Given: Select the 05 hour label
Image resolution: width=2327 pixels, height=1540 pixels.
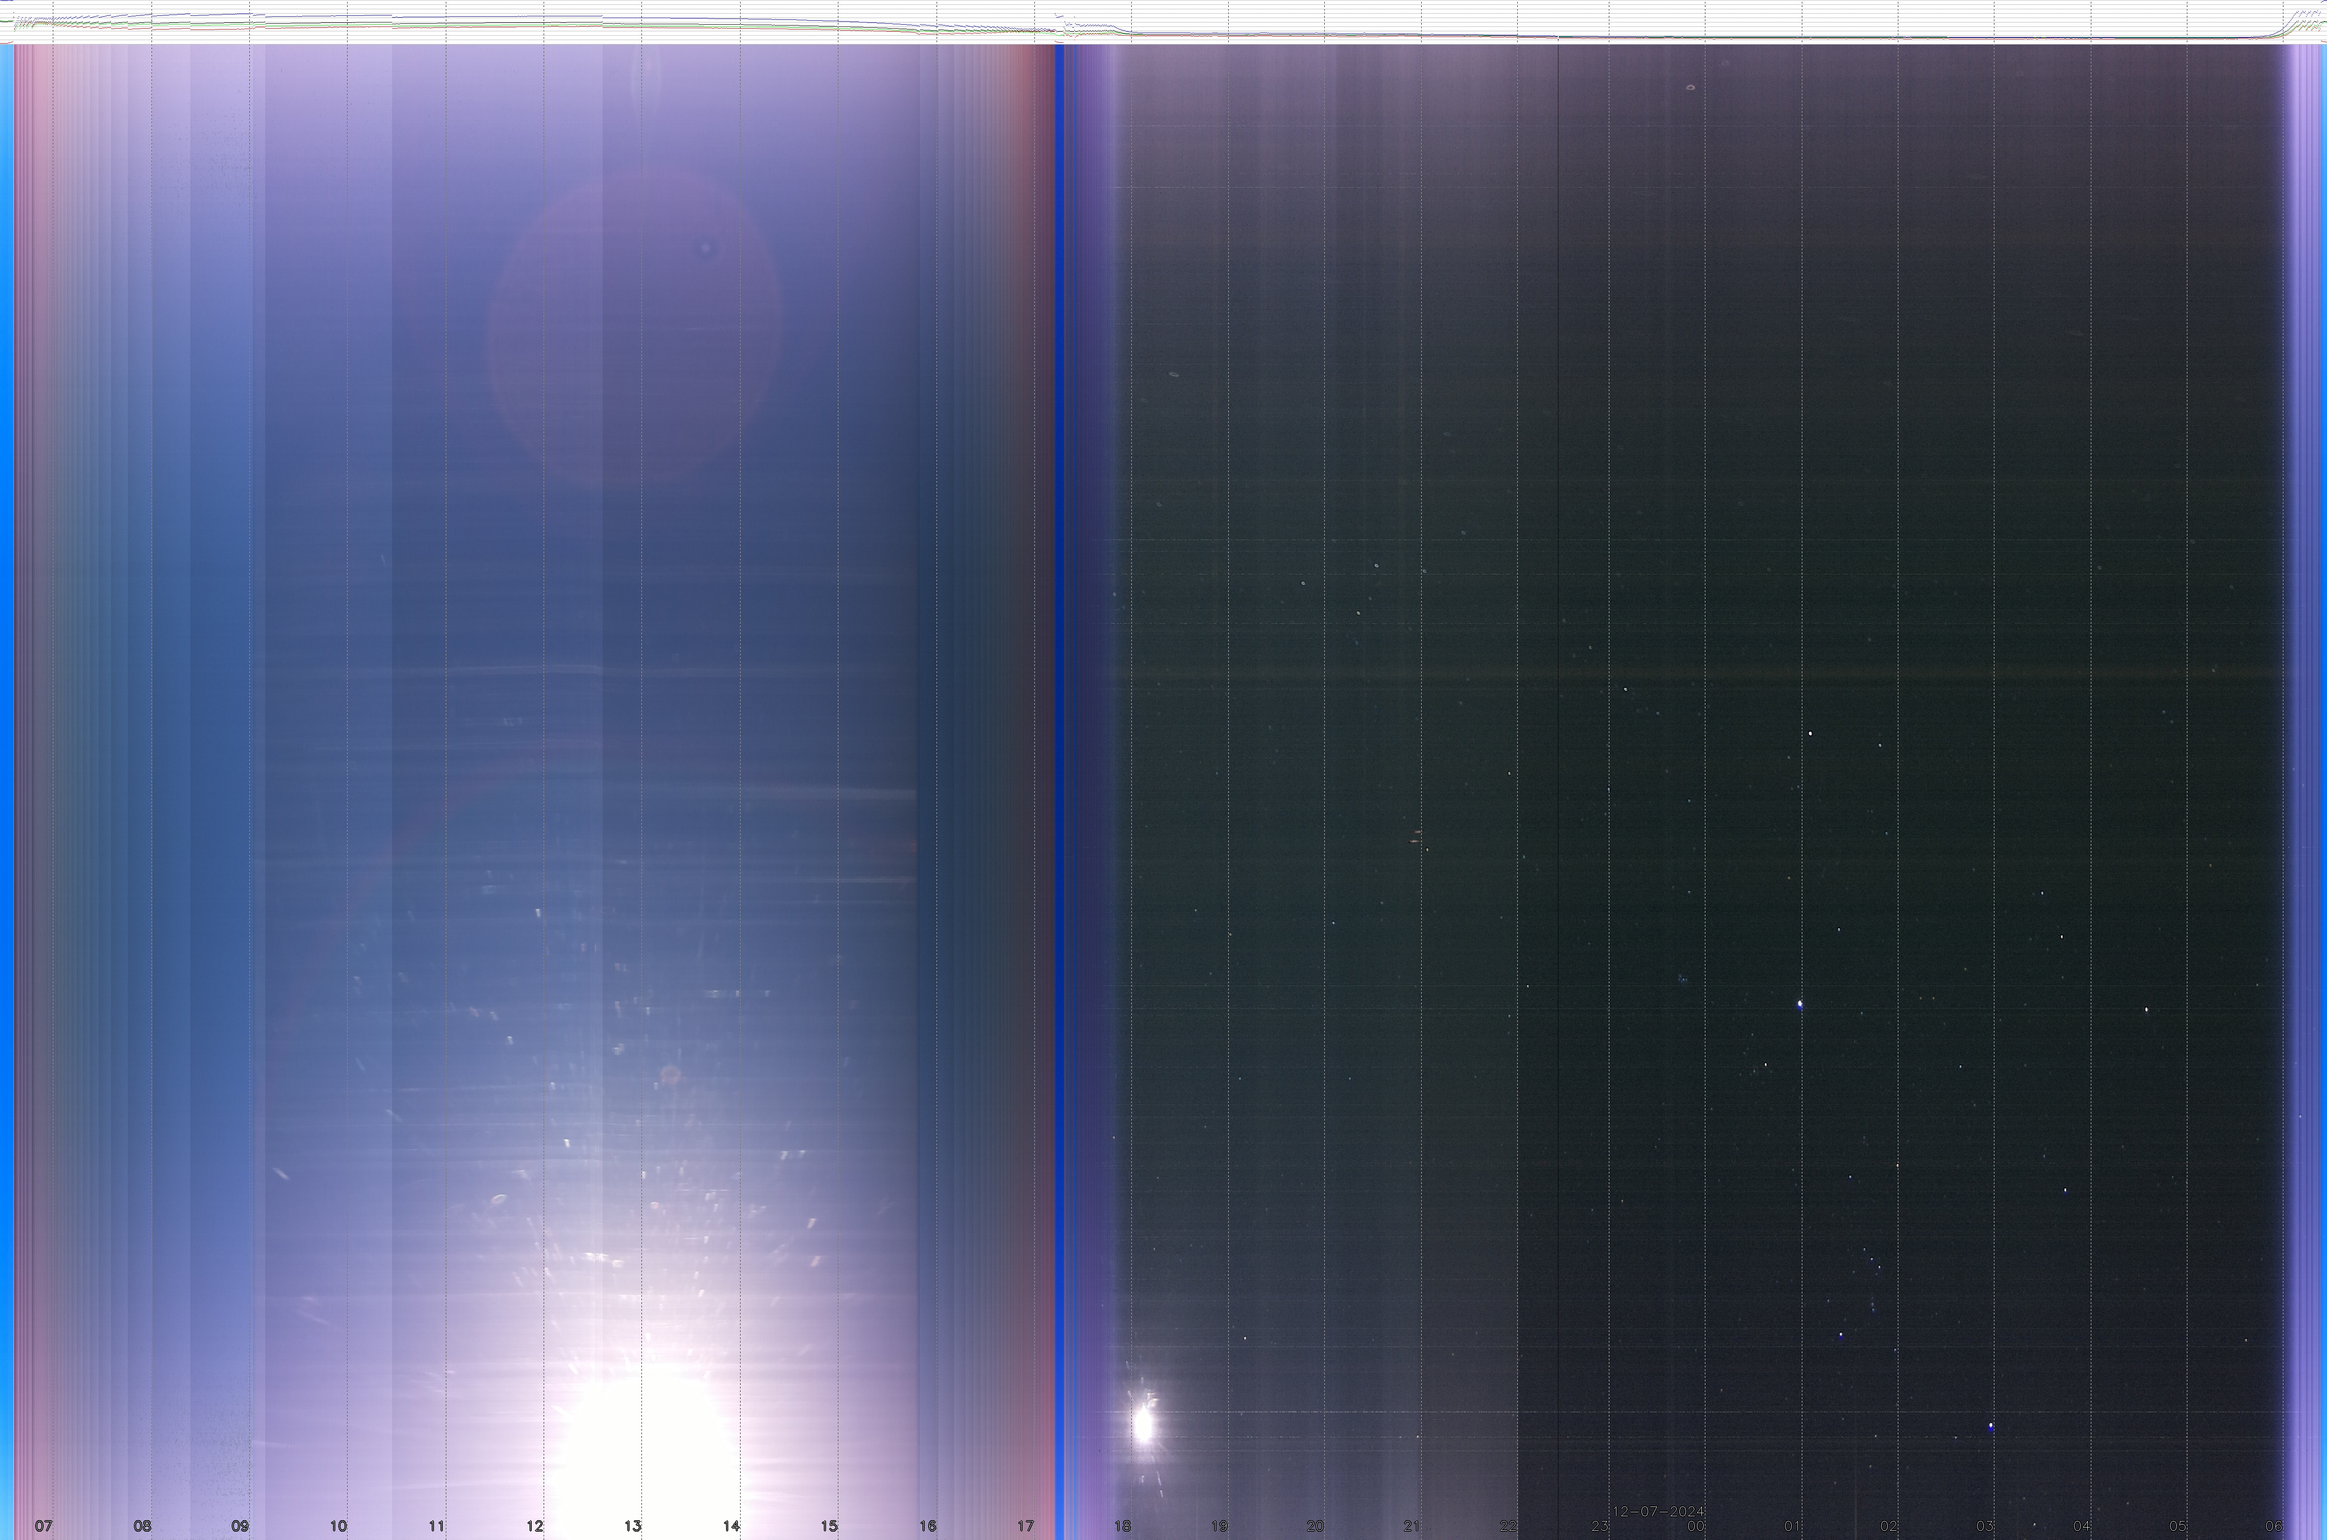Looking at the screenshot, I should point(2178,1525).
